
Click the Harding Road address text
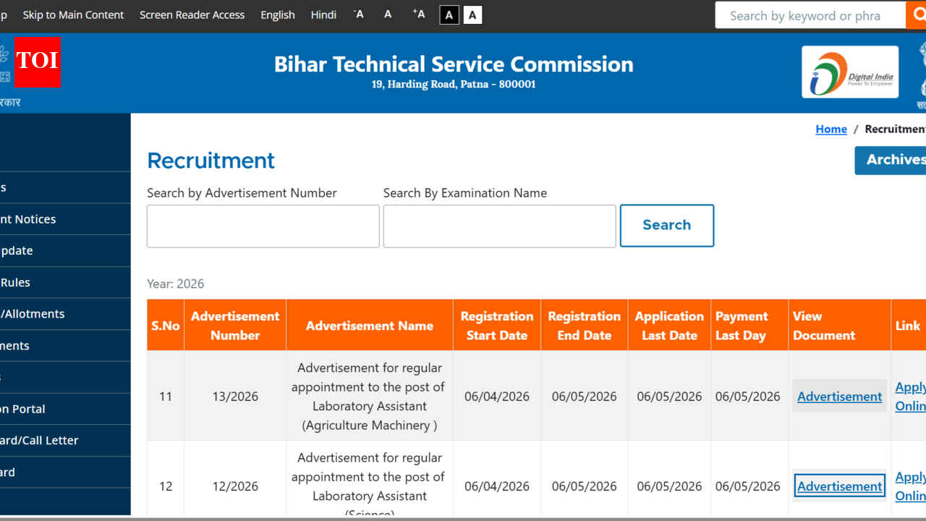454,84
